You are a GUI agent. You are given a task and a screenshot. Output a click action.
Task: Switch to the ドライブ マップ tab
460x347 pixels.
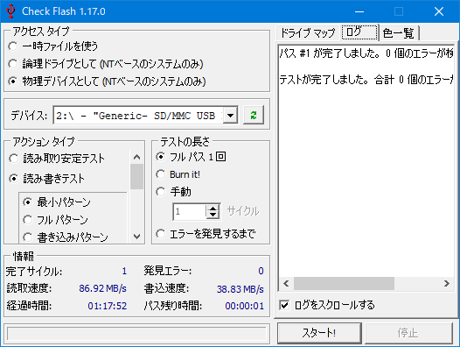308,32
